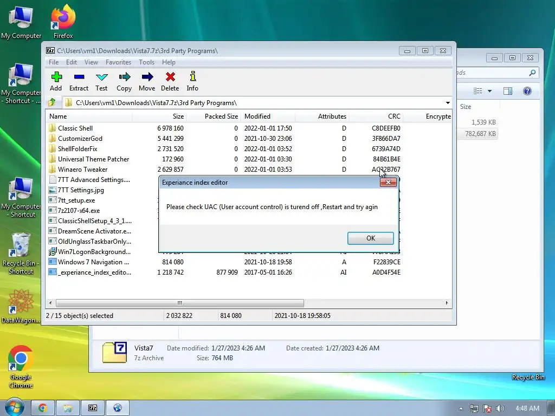Open the View menu
The image size is (555, 416).
pyautogui.click(x=91, y=62)
